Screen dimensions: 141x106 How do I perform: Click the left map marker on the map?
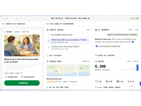pyautogui.click(x=56, y=71)
